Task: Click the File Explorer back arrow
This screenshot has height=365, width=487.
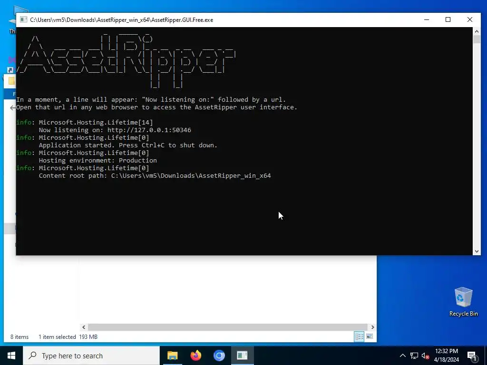Action: click(x=12, y=108)
